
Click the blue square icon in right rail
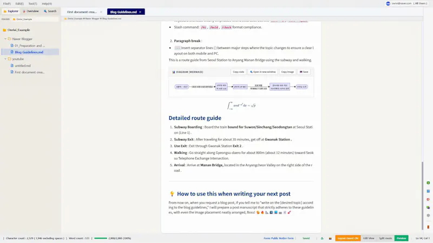(428, 191)
